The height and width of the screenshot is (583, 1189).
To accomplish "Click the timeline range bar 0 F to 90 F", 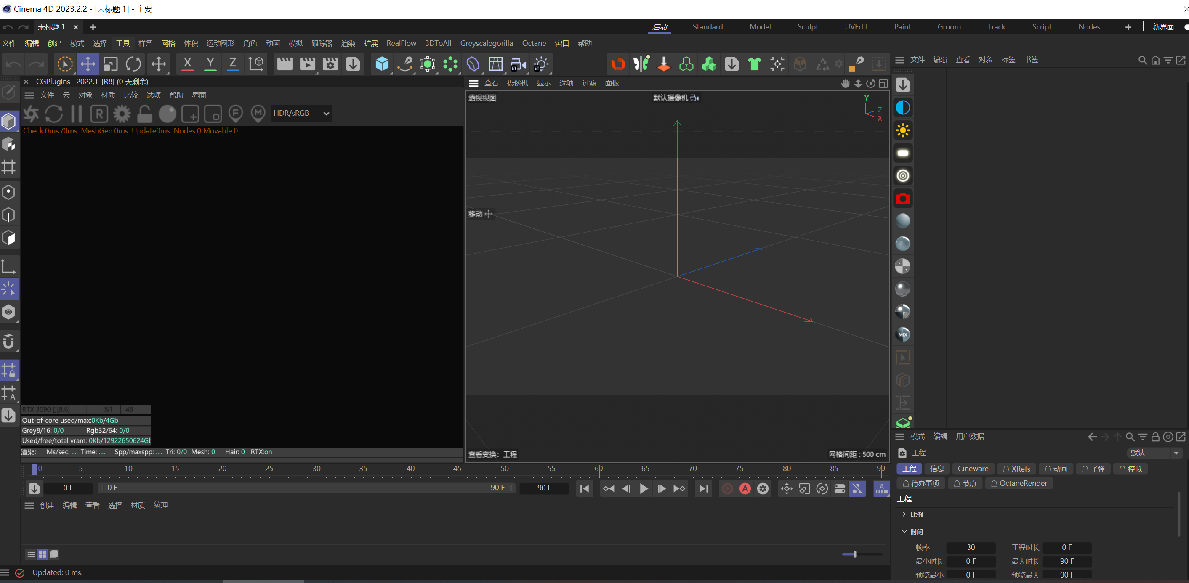I will click(x=306, y=488).
